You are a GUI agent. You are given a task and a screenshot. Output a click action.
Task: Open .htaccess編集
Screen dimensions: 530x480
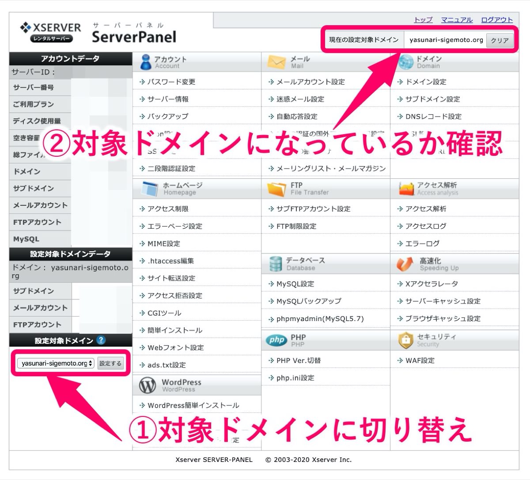pos(170,261)
